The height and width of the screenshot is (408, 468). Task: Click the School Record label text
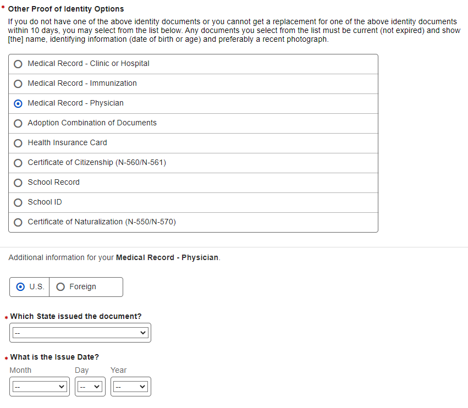pos(53,182)
